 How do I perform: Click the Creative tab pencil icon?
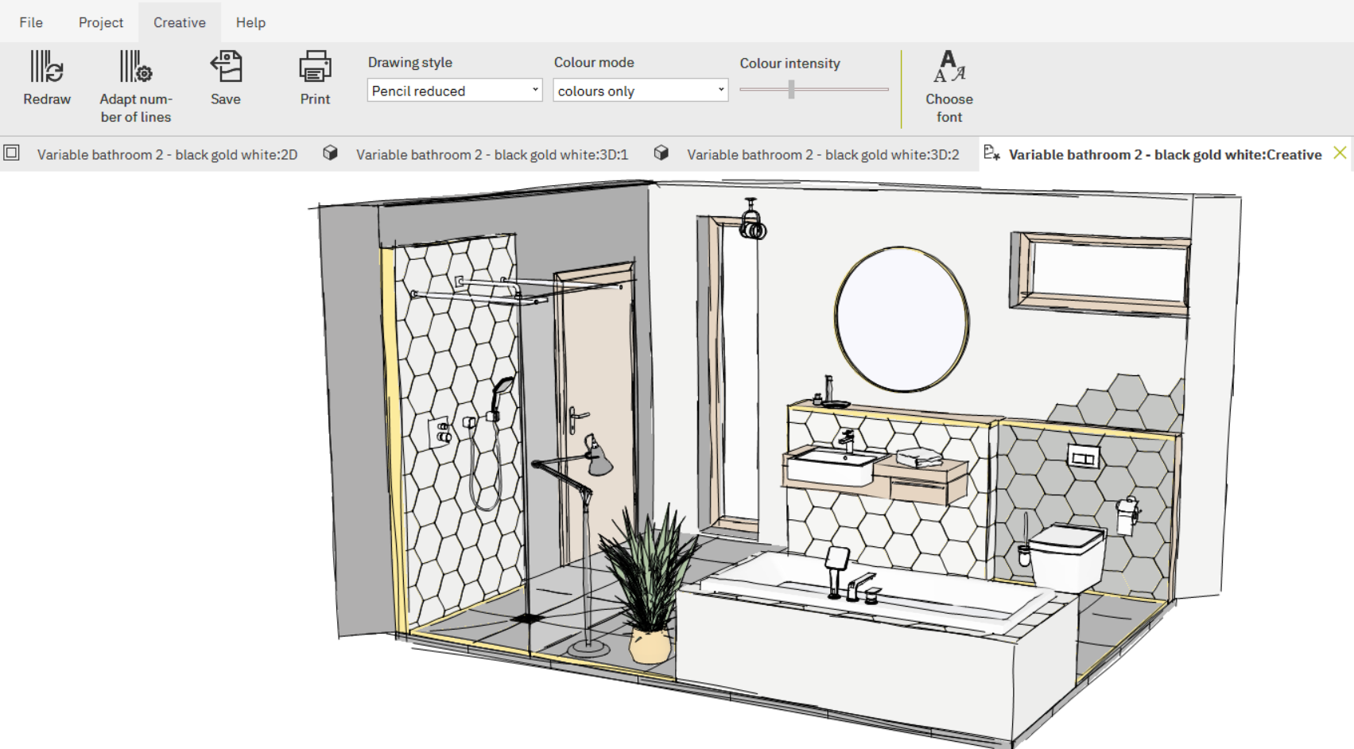point(991,153)
